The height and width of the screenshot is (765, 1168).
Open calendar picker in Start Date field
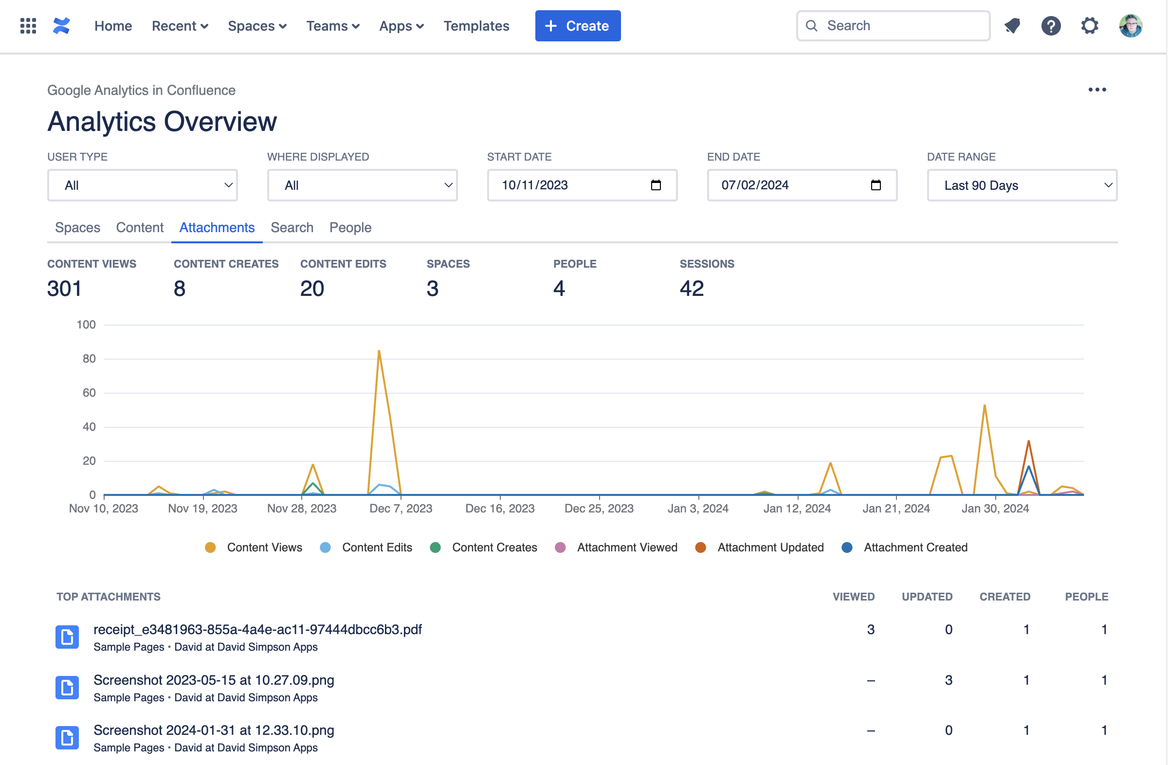[656, 185]
